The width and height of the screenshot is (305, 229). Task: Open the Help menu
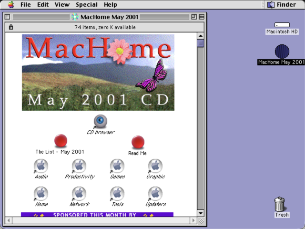[110, 4]
